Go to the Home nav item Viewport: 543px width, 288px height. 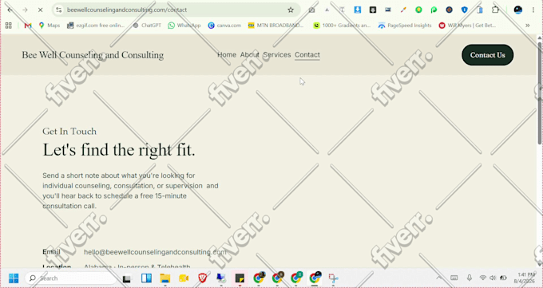click(x=227, y=55)
